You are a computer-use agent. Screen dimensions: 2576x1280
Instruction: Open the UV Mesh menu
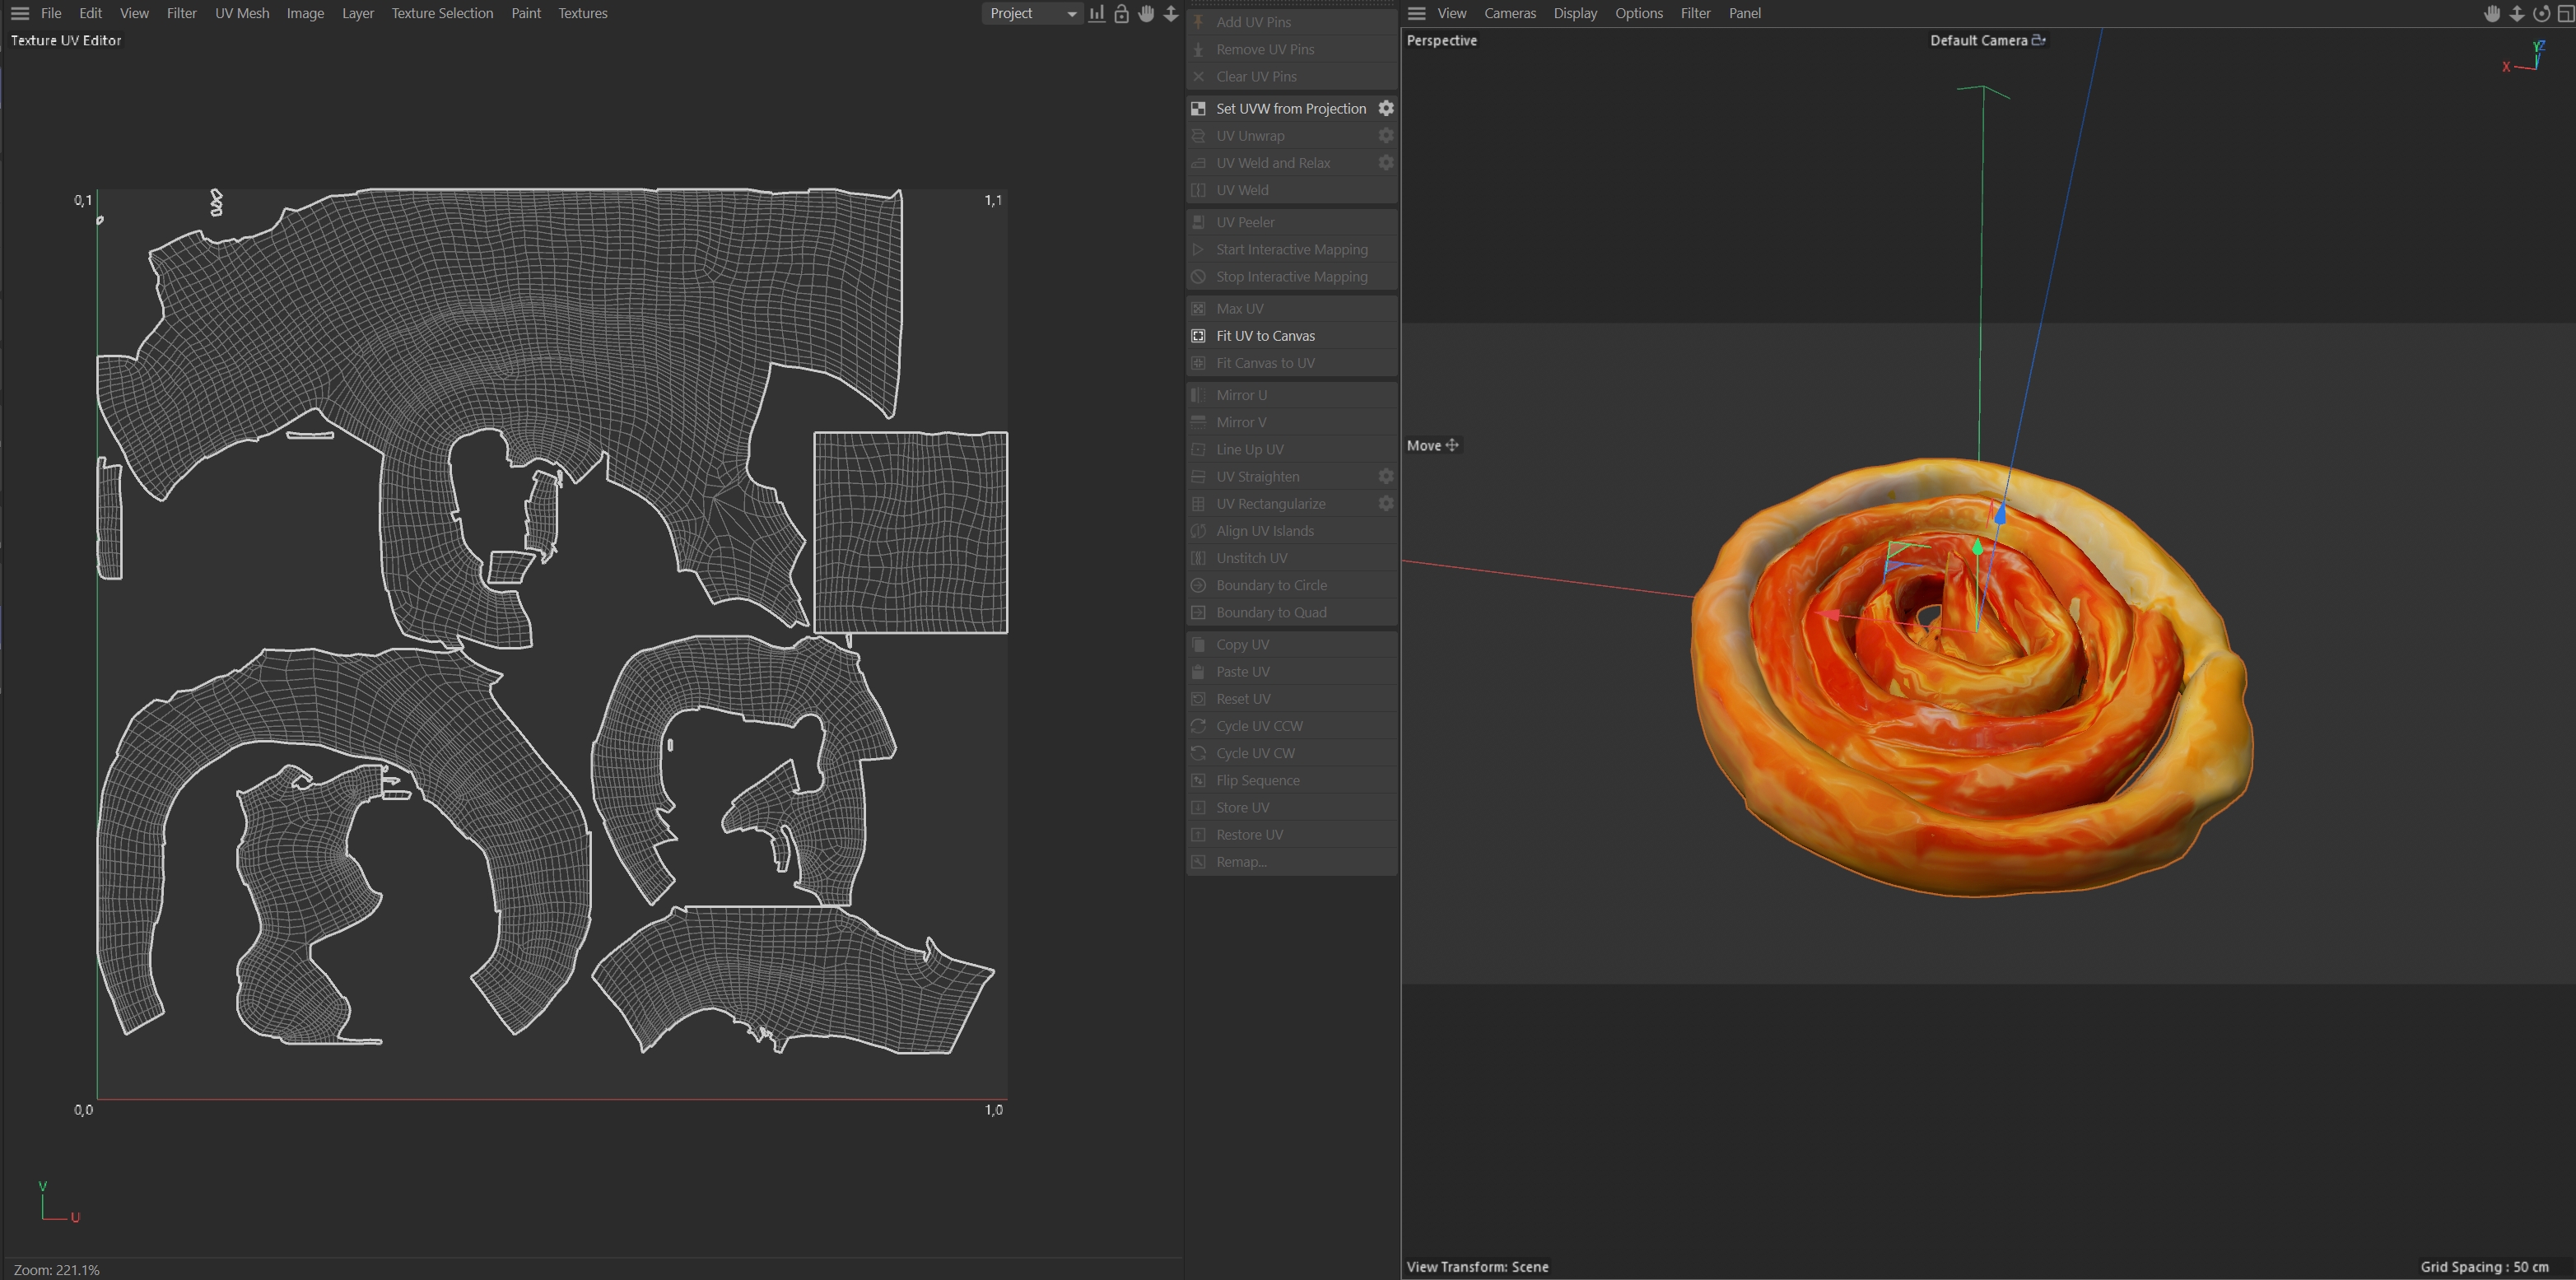pos(242,13)
